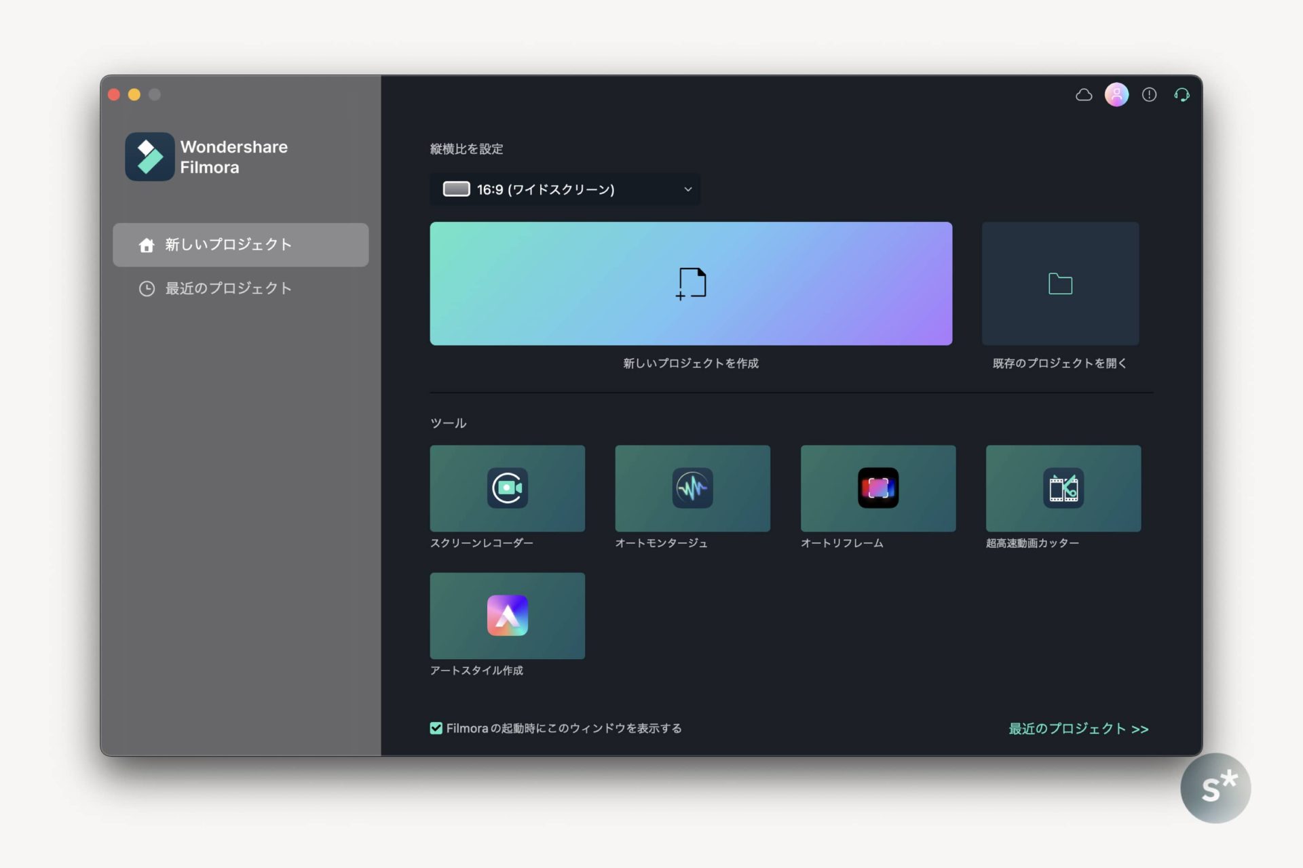Click 既存のプロジェクトを開く
The image size is (1303, 868).
click(x=1059, y=283)
